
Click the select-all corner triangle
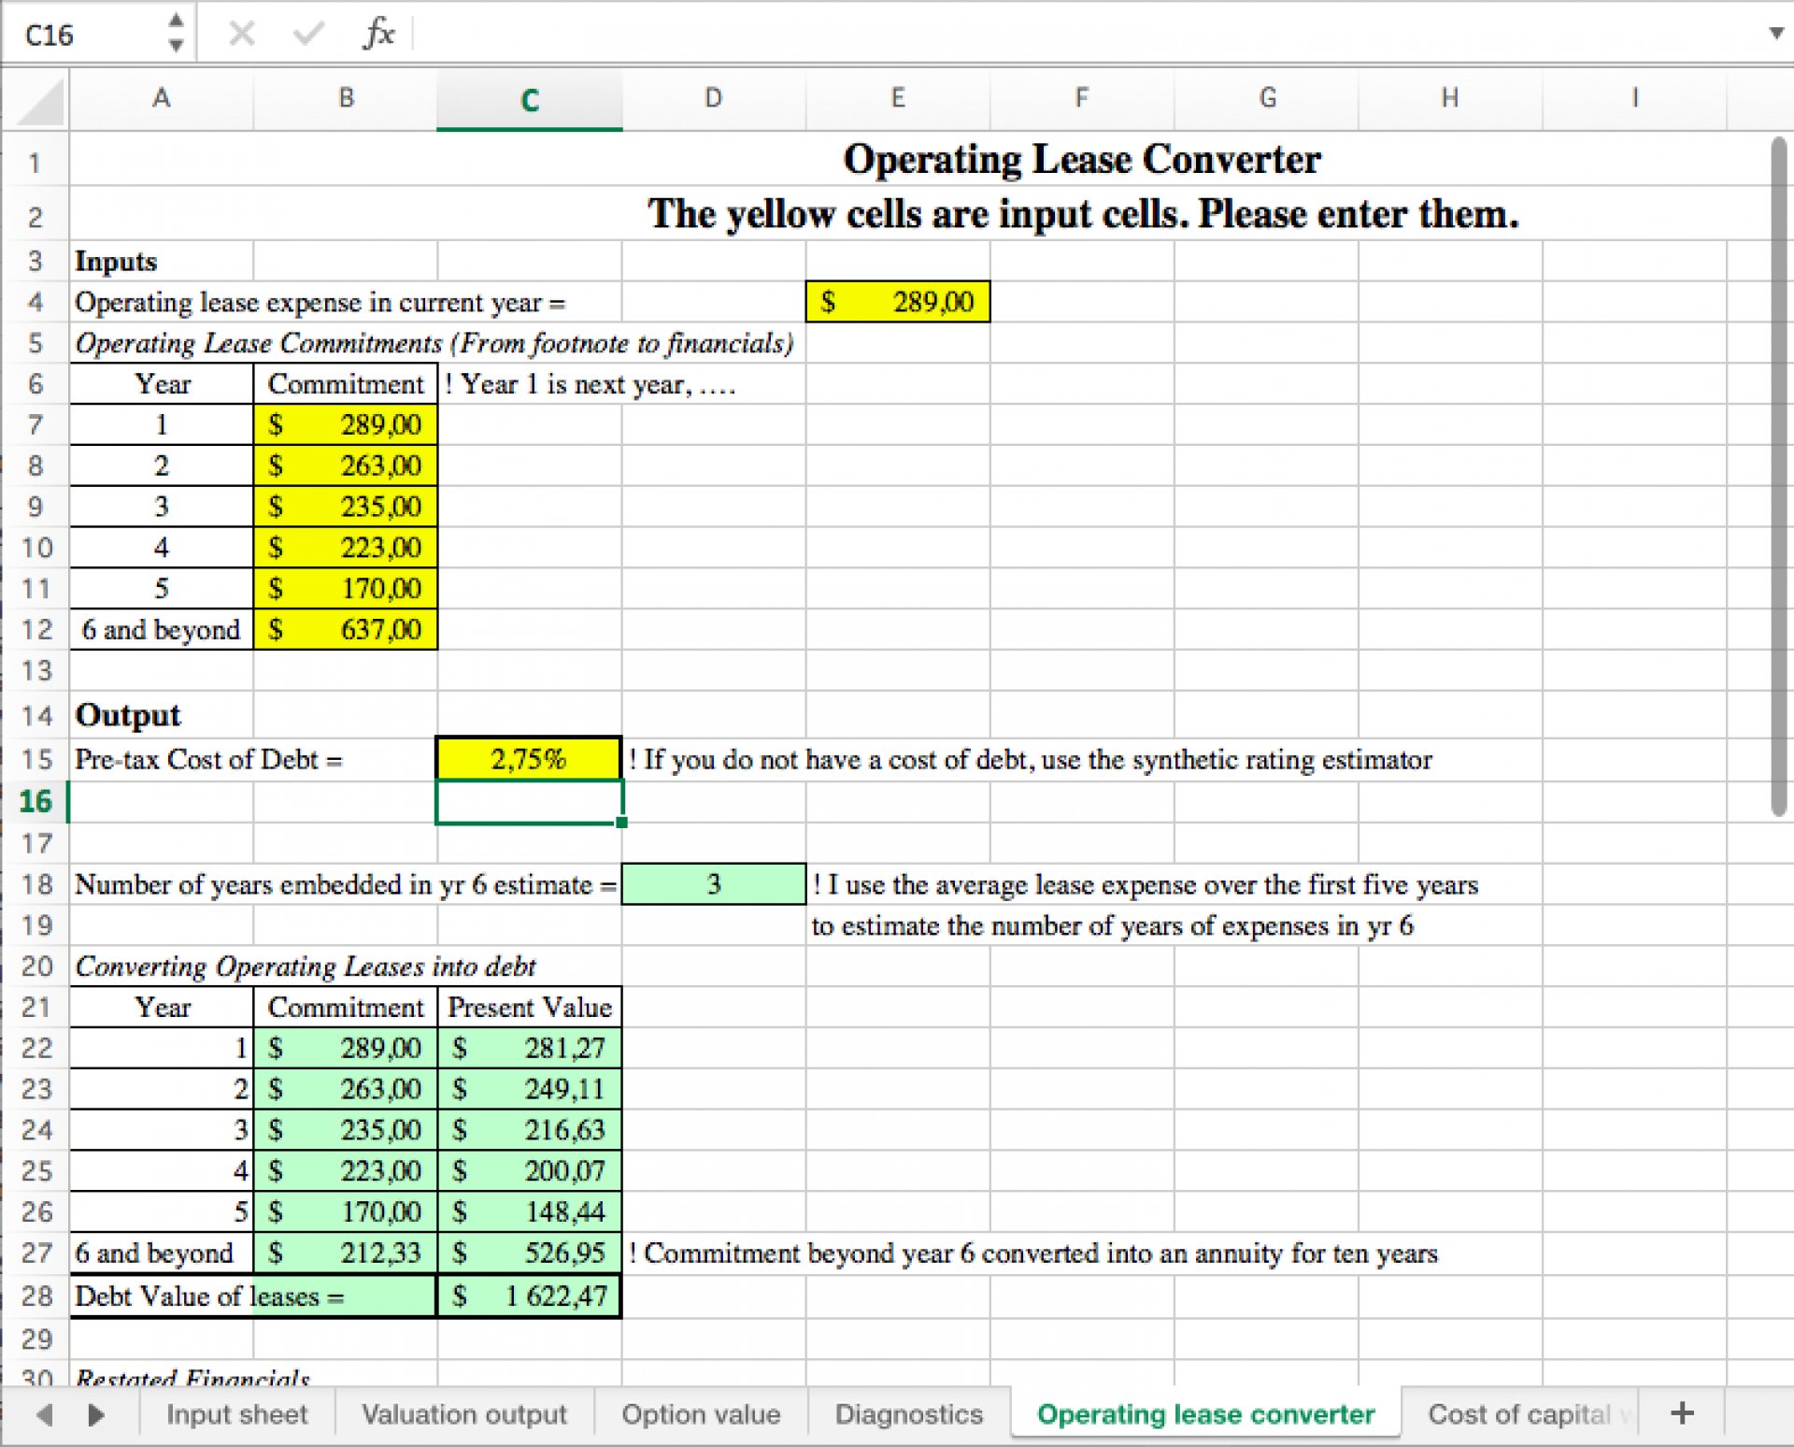click(40, 101)
